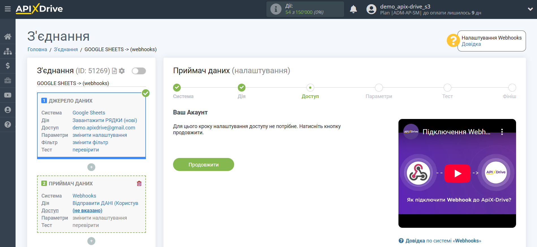Click змінити налаштування in data receiver
537x247 pixels.
click(x=100, y=218)
